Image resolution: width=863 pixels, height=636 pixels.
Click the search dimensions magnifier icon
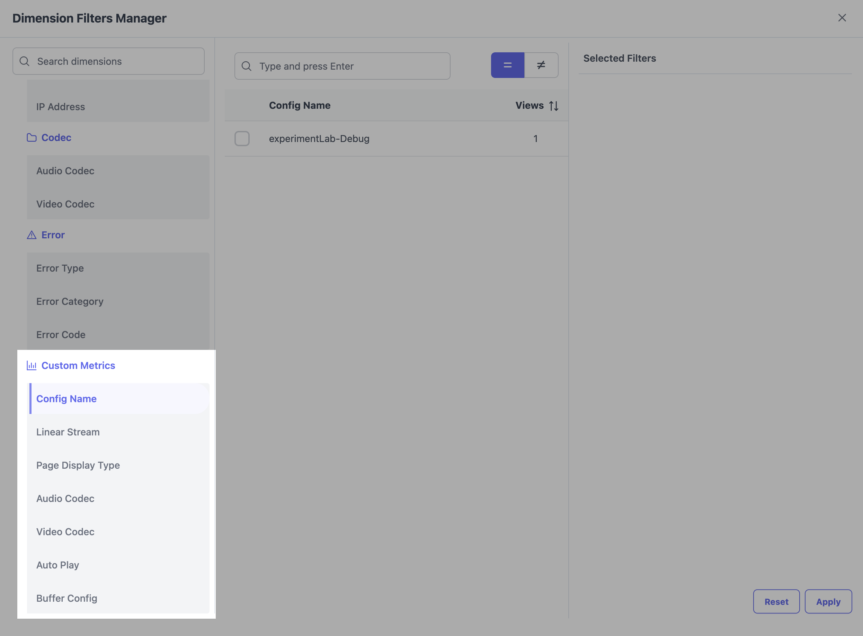click(25, 61)
